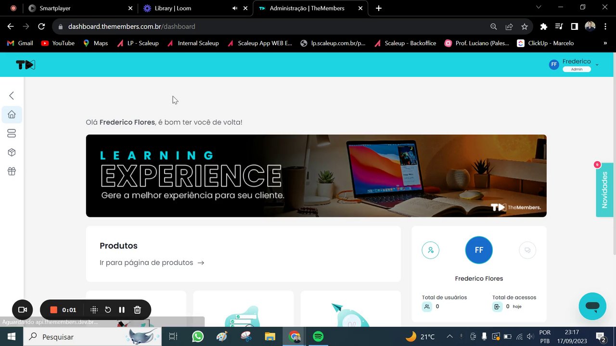Switch to the Library | Loom tab
The height and width of the screenshot is (346, 616).
pos(195,8)
